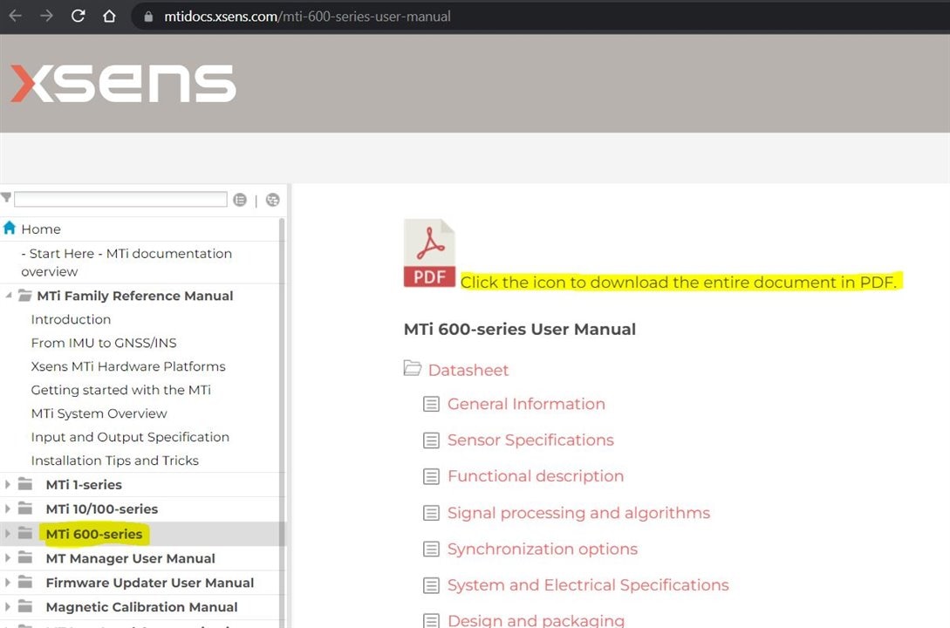Select MTi 10/100-series in the sidebar
Viewport: 950px width, 628px height.
[102, 509]
